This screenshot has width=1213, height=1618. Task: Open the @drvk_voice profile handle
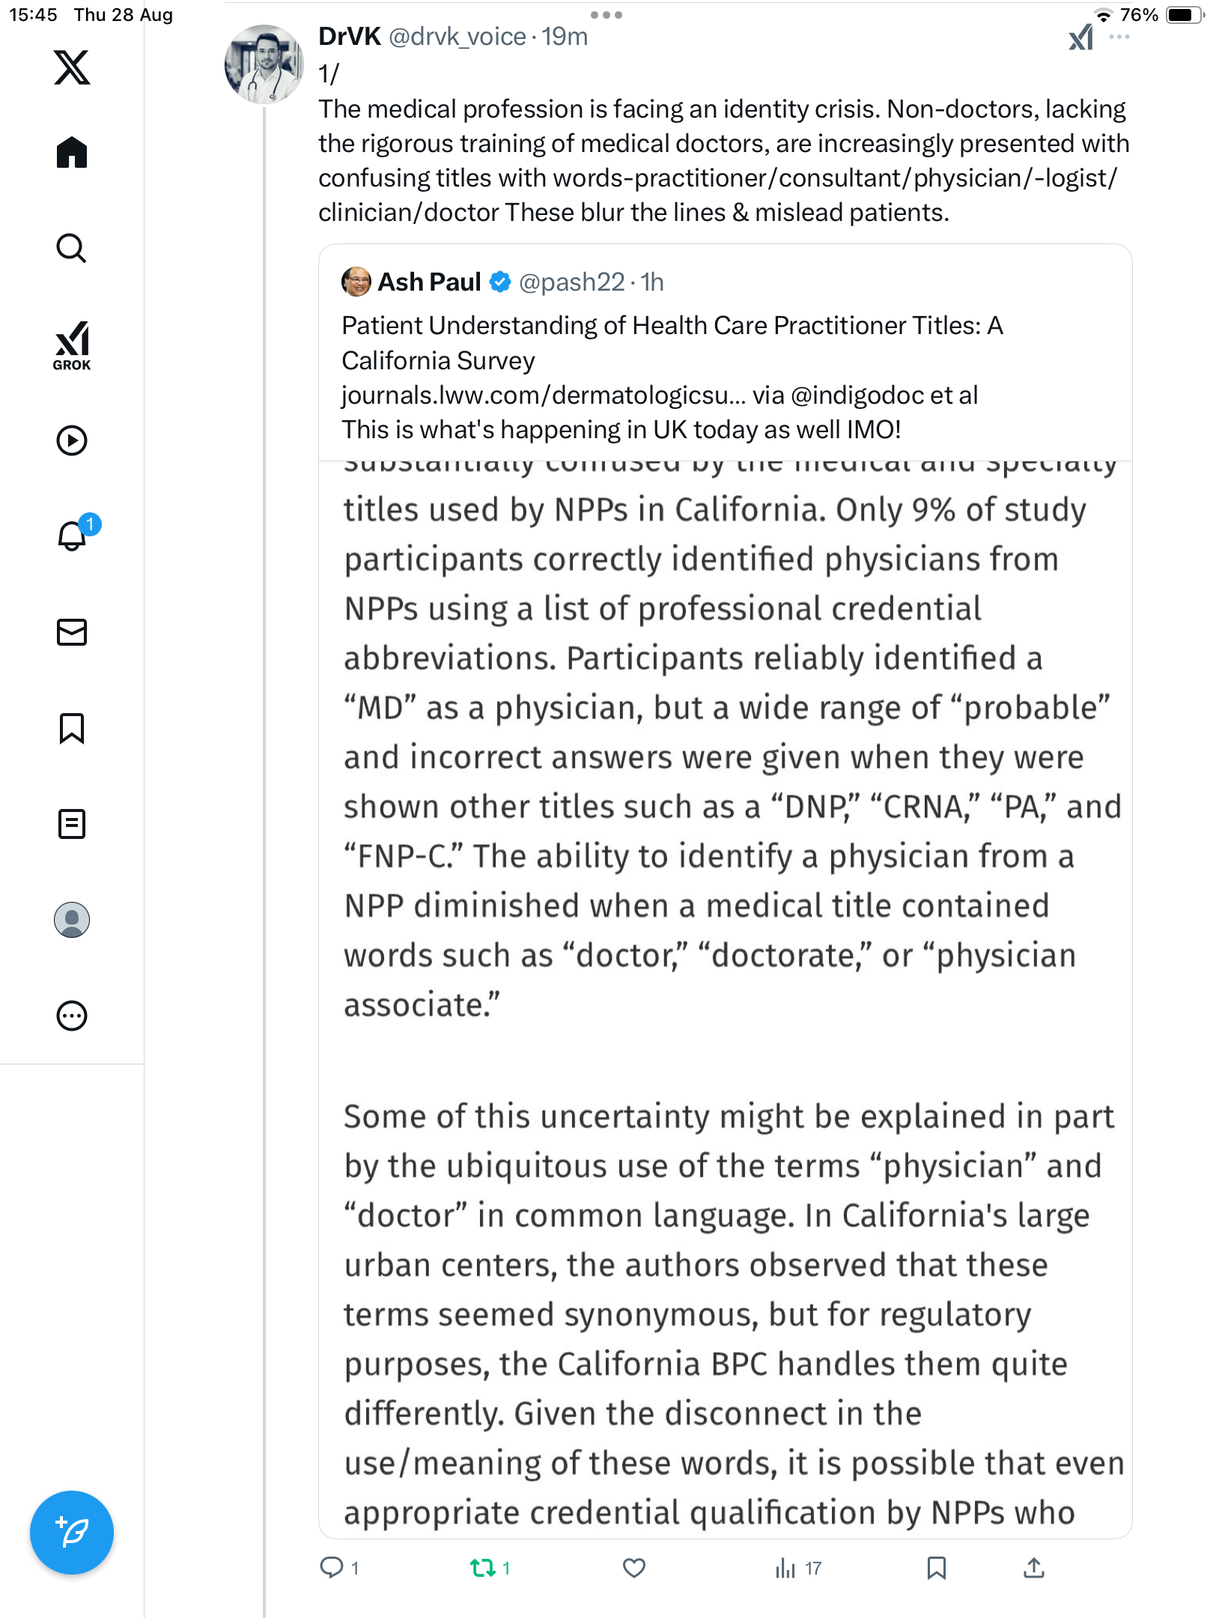click(457, 37)
